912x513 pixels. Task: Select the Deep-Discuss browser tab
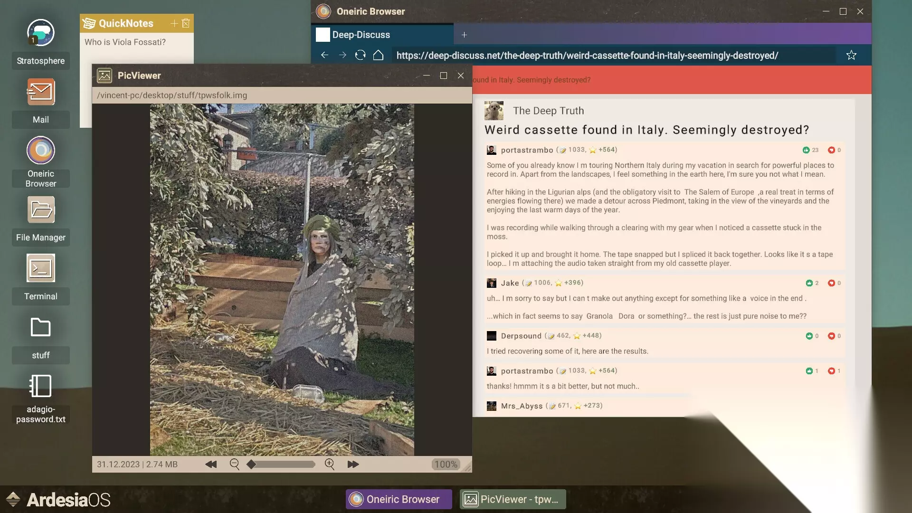(x=361, y=35)
